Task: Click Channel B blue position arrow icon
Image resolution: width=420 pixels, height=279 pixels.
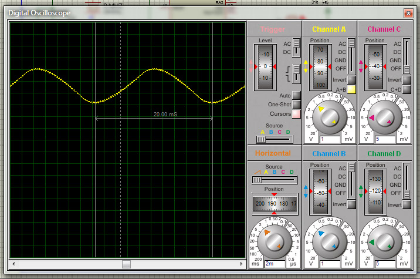Action: coord(306,191)
